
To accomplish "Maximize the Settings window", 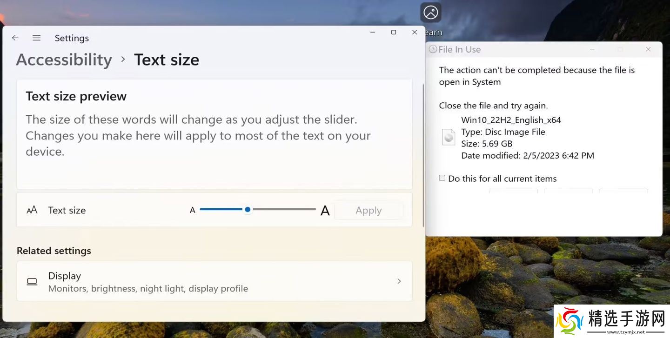I will (x=394, y=32).
